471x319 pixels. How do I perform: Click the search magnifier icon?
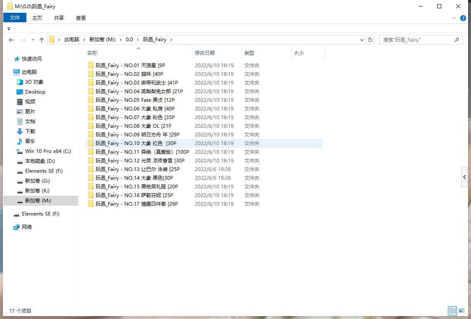point(457,40)
